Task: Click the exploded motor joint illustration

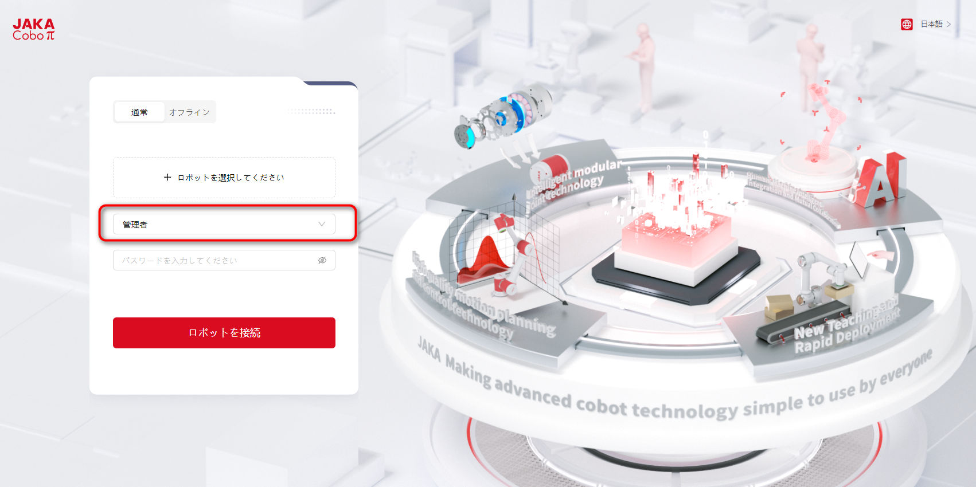Action: click(503, 116)
